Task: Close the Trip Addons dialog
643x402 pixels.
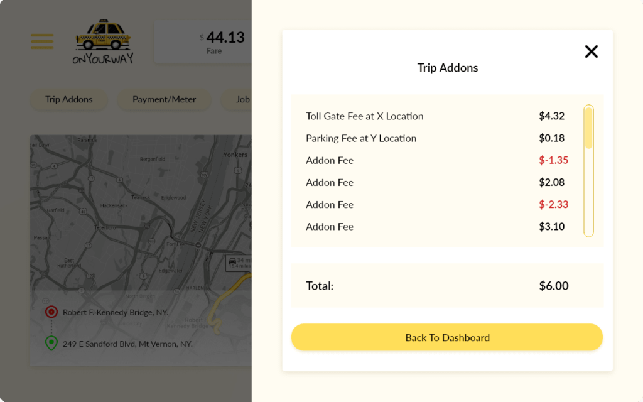Action: pyautogui.click(x=591, y=52)
